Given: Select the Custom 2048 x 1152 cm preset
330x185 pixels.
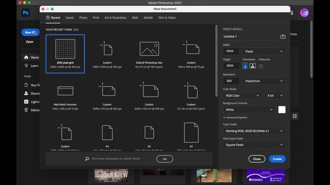Looking at the screenshot, I should pos(149,96).
